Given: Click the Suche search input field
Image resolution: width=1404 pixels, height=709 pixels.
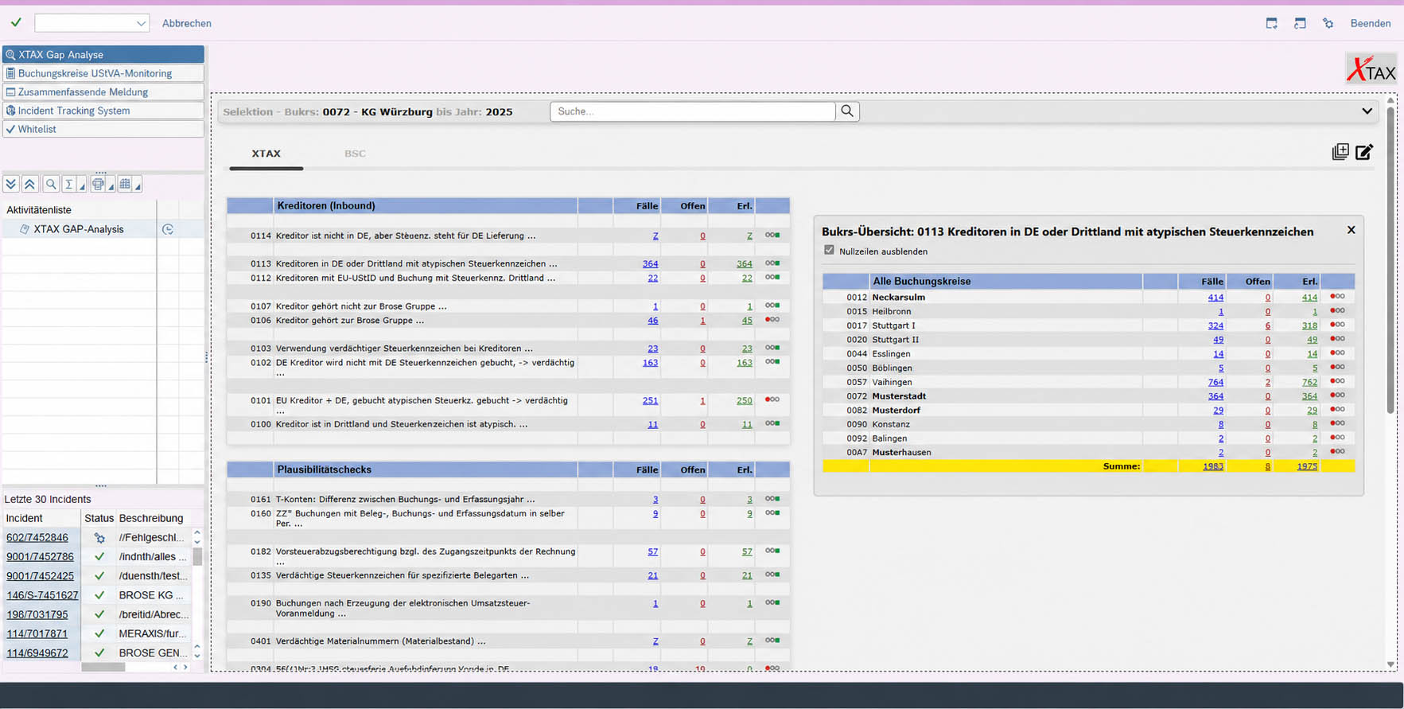Looking at the screenshot, I should pos(692,111).
